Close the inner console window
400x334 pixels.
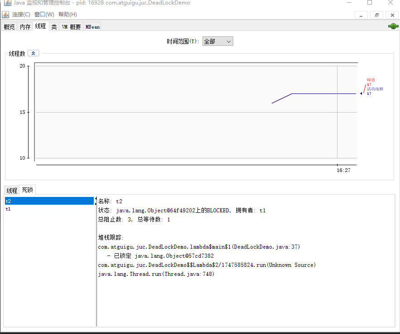click(392, 15)
